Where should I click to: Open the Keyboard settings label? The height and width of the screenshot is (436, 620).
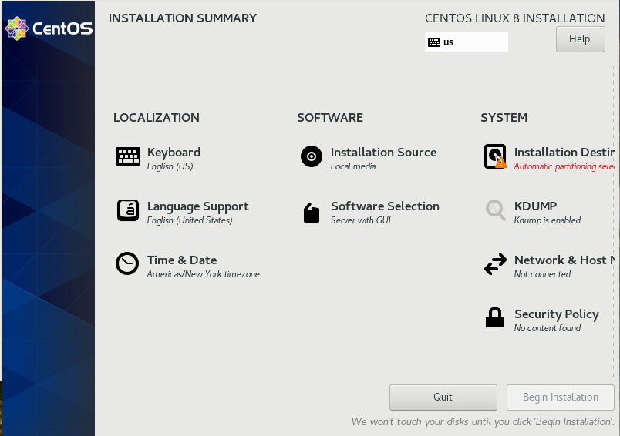[174, 153]
